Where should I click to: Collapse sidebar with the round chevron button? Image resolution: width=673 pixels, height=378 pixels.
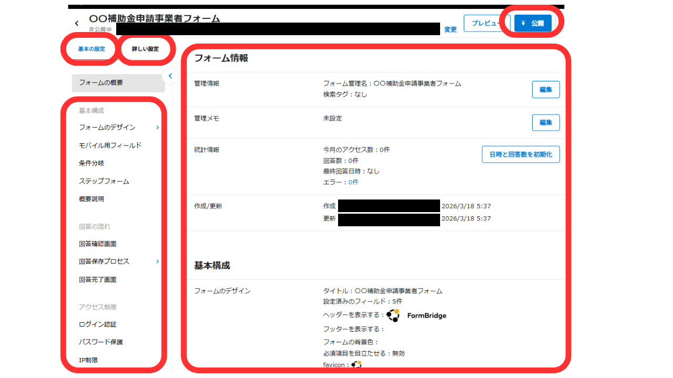[169, 76]
